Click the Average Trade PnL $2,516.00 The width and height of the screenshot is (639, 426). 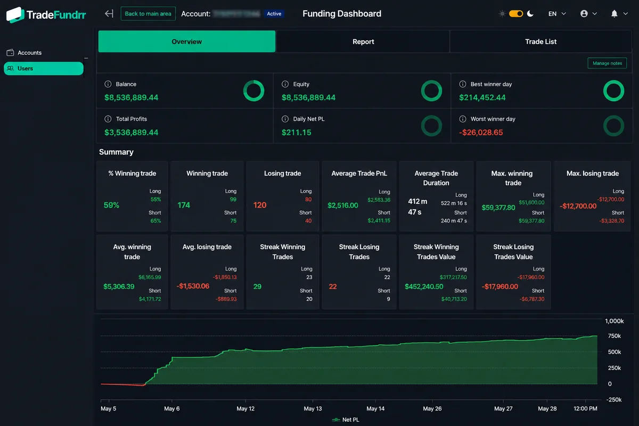coord(343,205)
